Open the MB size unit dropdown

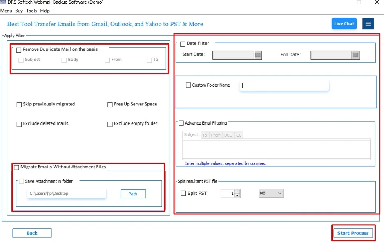tap(270, 193)
